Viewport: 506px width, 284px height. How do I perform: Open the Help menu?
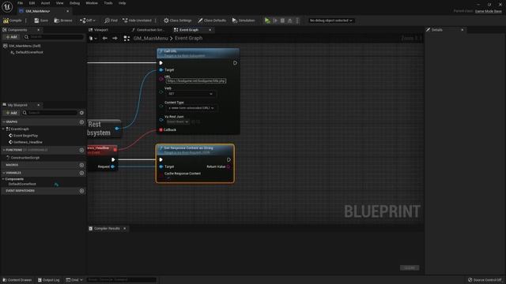[x=122, y=3]
